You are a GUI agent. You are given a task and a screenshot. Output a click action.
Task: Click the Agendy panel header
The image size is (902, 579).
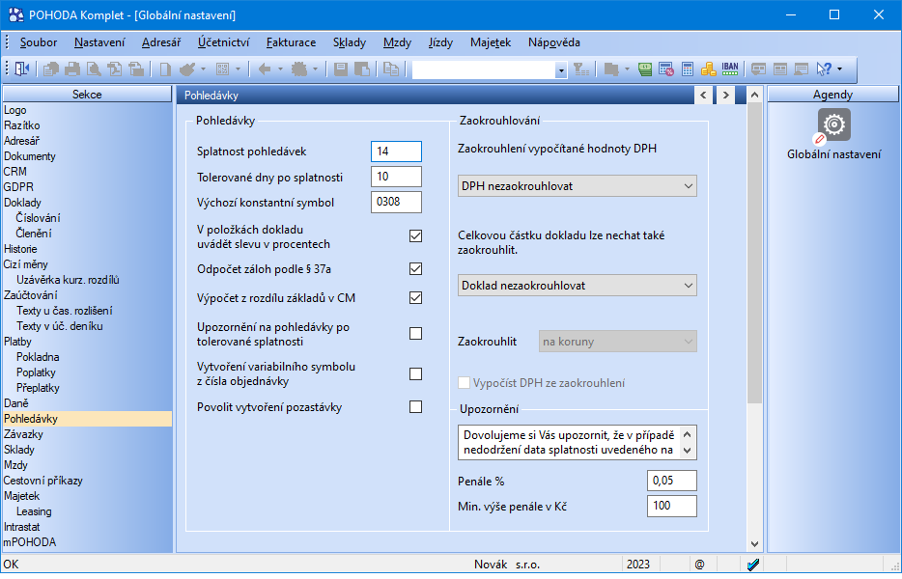(832, 95)
